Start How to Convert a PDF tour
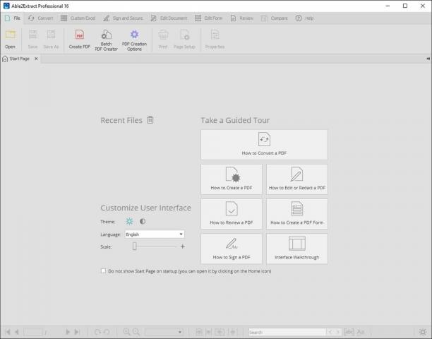 (x=264, y=144)
